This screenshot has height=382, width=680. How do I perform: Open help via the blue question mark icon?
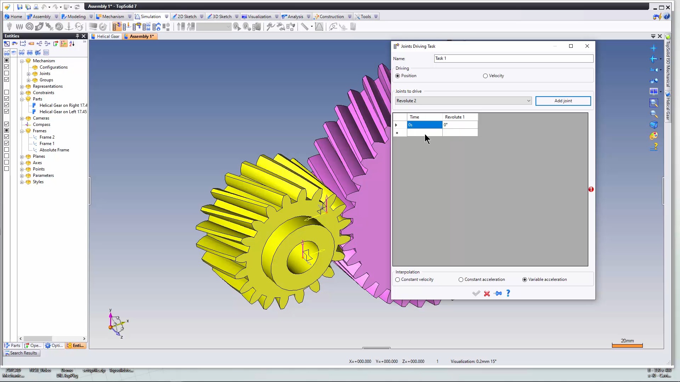click(x=508, y=293)
